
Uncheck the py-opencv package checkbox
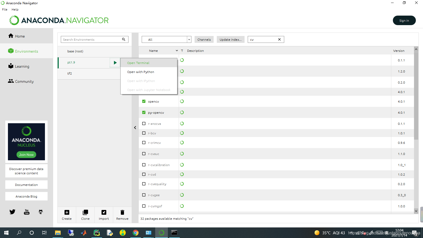tap(144, 112)
